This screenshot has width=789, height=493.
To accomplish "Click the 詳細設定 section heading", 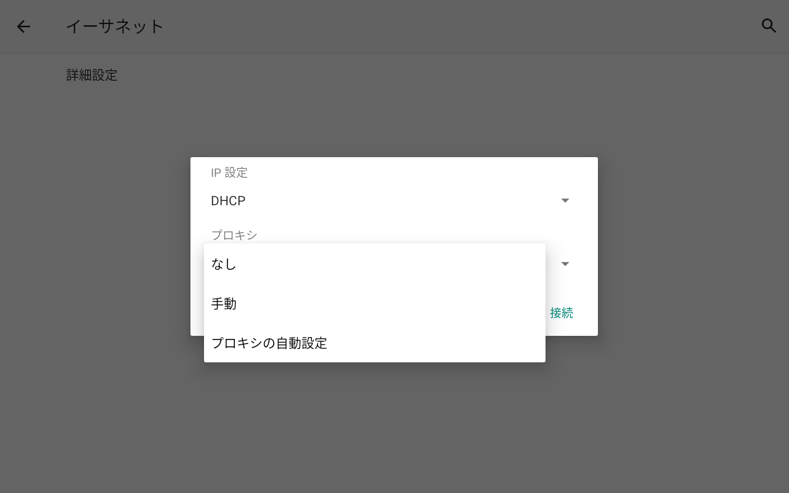I will [x=91, y=75].
